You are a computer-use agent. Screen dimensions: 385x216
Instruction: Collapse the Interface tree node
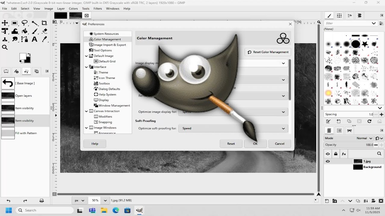coord(87,67)
